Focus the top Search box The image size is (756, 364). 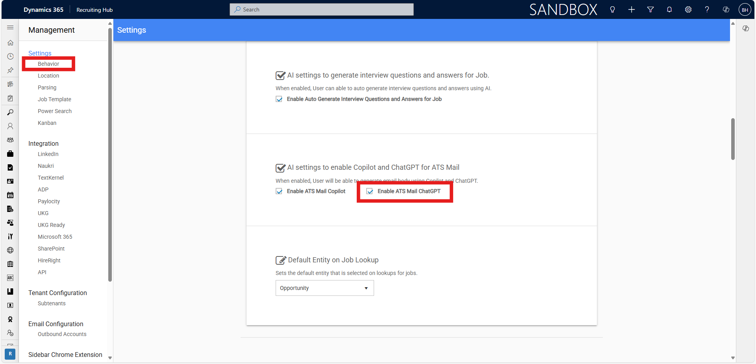[322, 9]
